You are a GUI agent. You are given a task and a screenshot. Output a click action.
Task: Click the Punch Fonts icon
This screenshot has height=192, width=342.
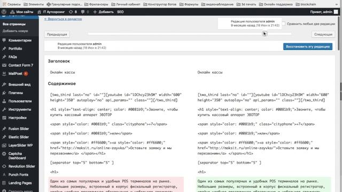[x=4, y=174]
